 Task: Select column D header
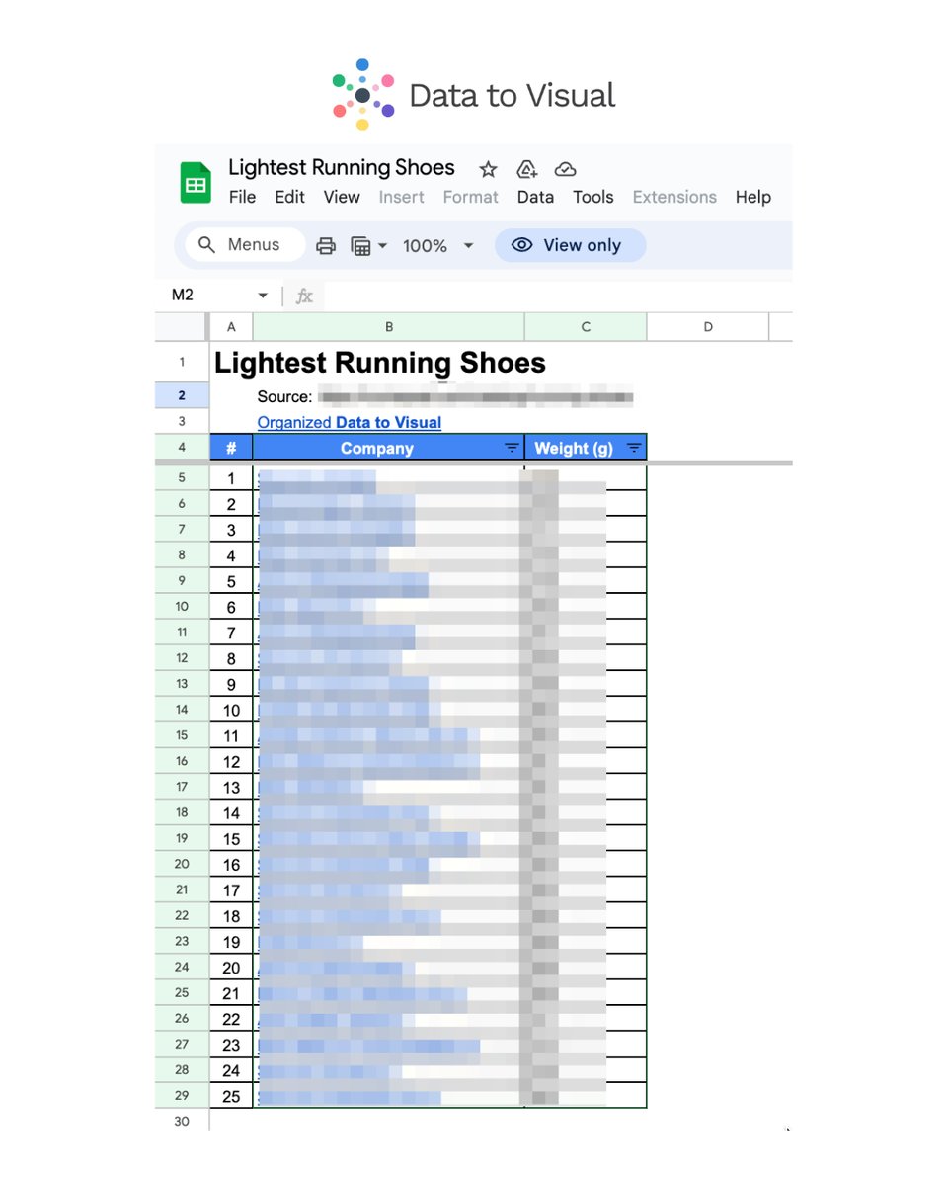(708, 327)
